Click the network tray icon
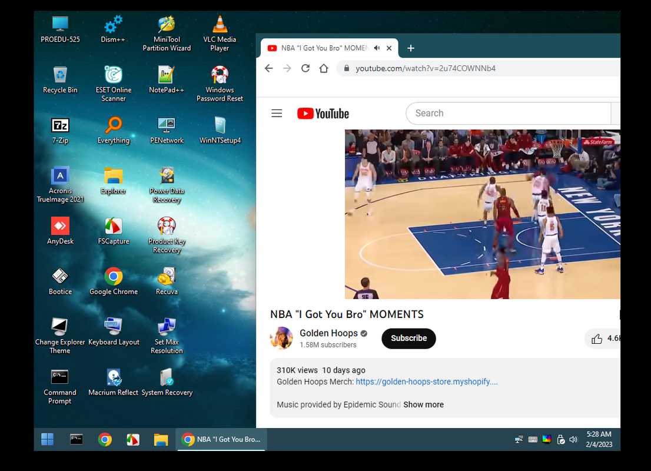 [519, 439]
